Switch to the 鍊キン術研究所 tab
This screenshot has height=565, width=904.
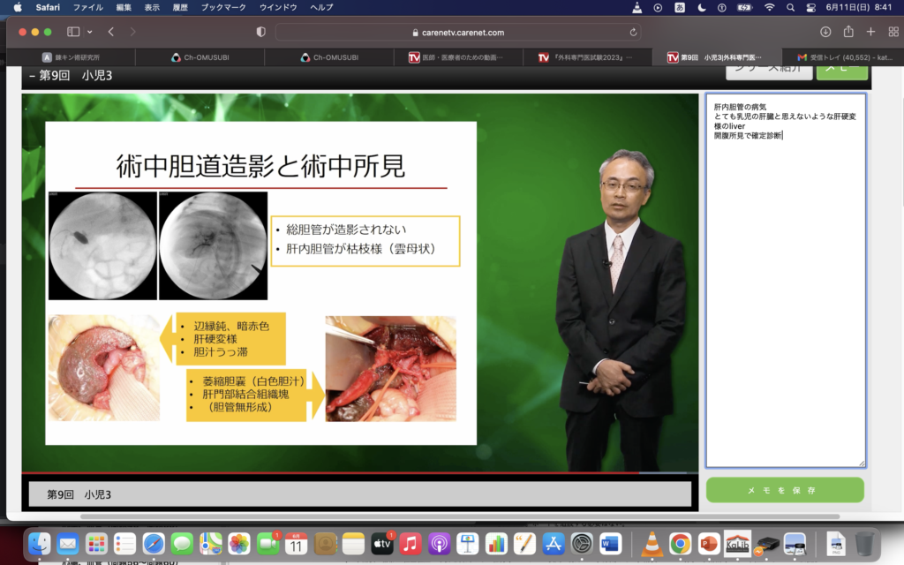pos(78,57)
